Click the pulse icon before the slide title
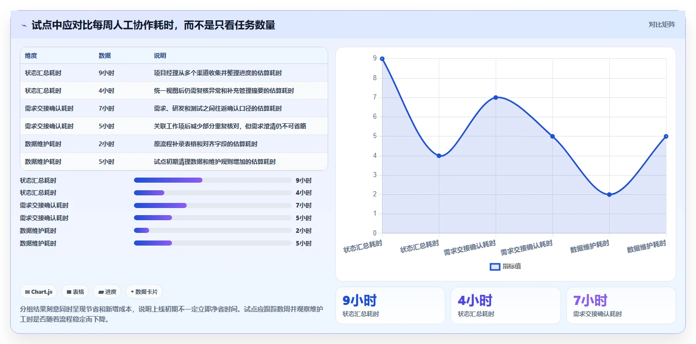Viewport: 696px width, 344px height. click(x=24, y=25)
